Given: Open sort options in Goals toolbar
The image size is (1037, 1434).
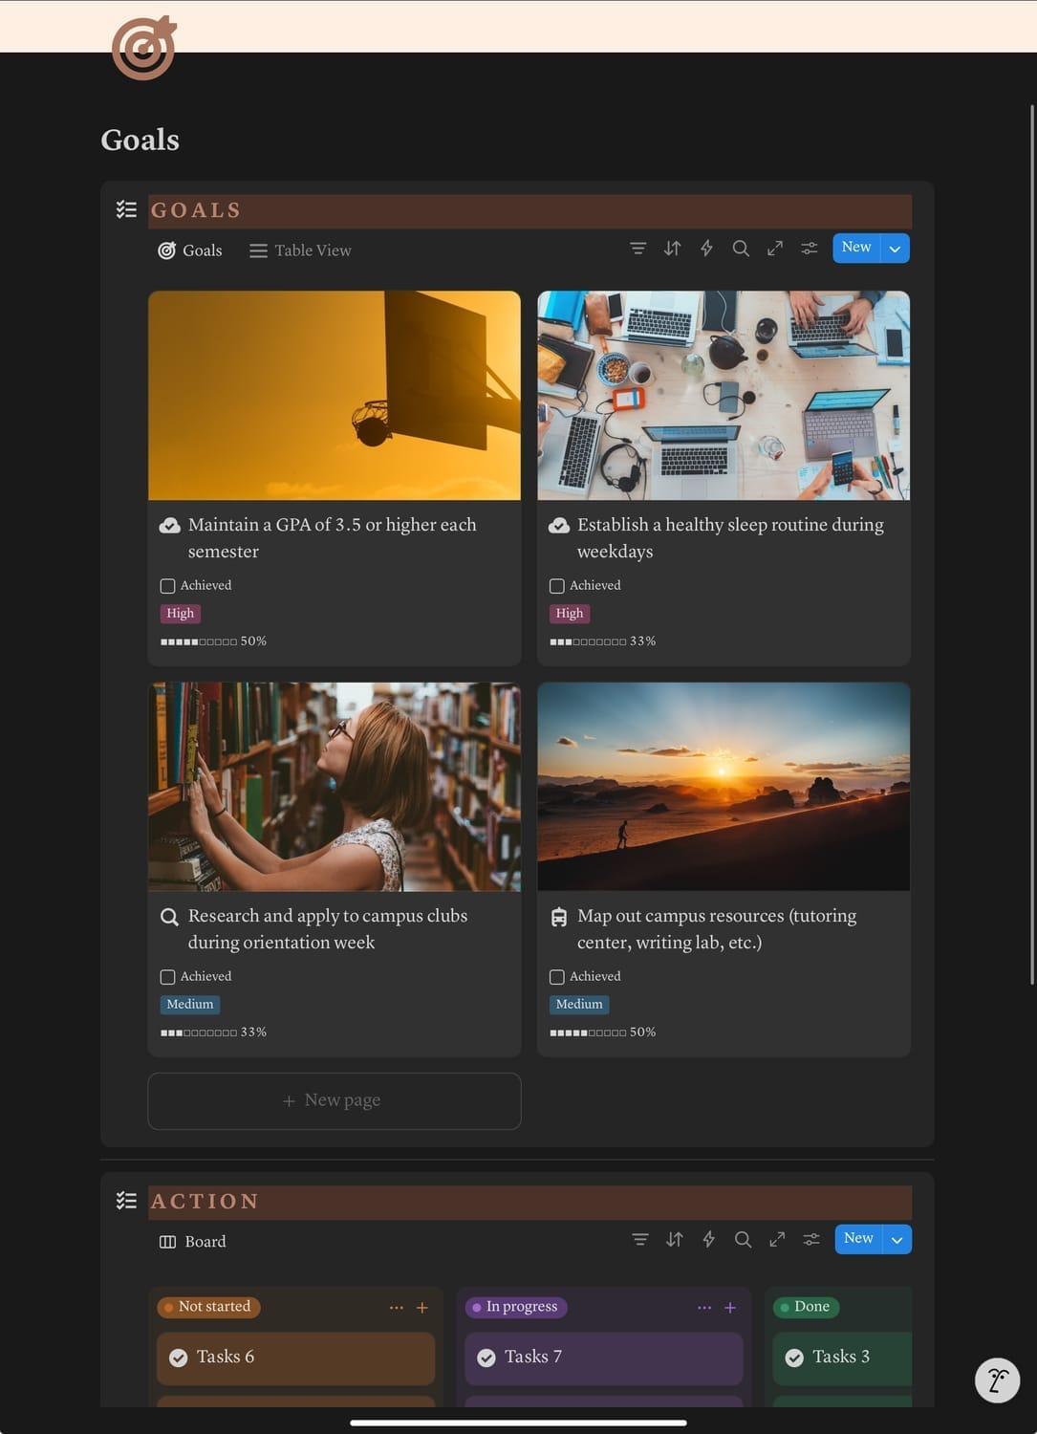Looking at the screenshot, I should point(672,249).
